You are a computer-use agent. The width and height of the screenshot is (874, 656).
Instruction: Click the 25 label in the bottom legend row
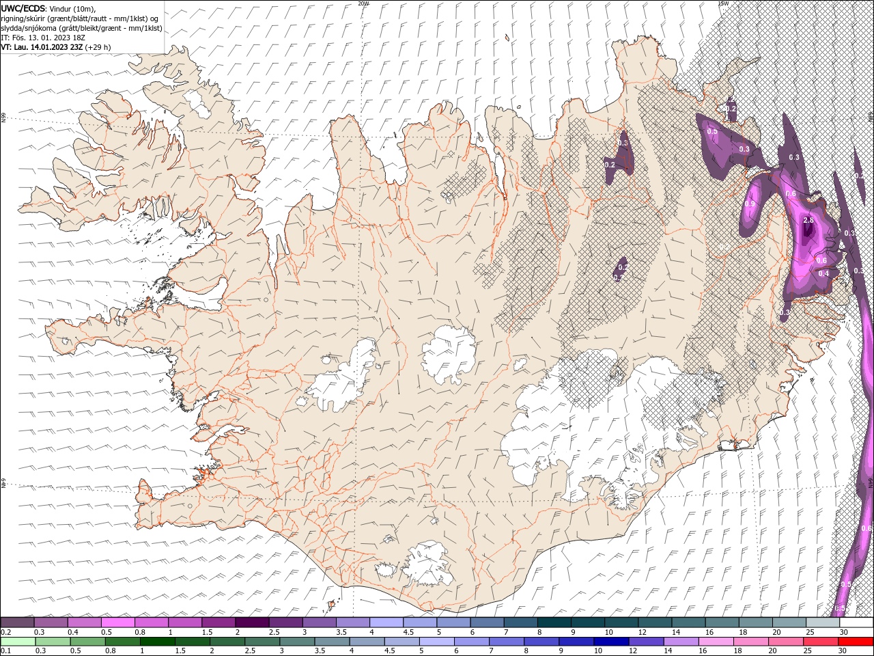point(808,651)
